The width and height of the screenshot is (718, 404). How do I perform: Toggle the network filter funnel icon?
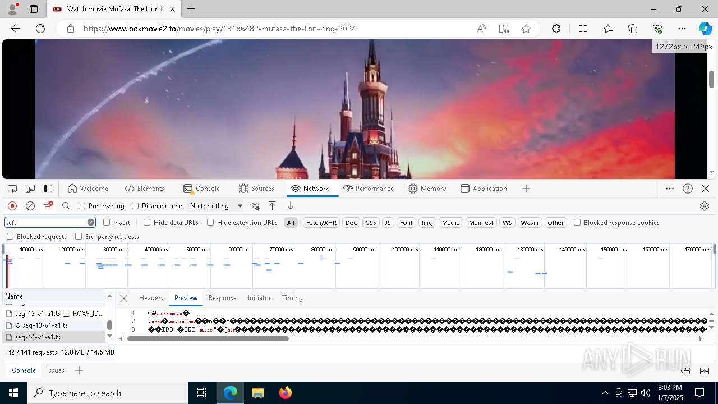48,206
